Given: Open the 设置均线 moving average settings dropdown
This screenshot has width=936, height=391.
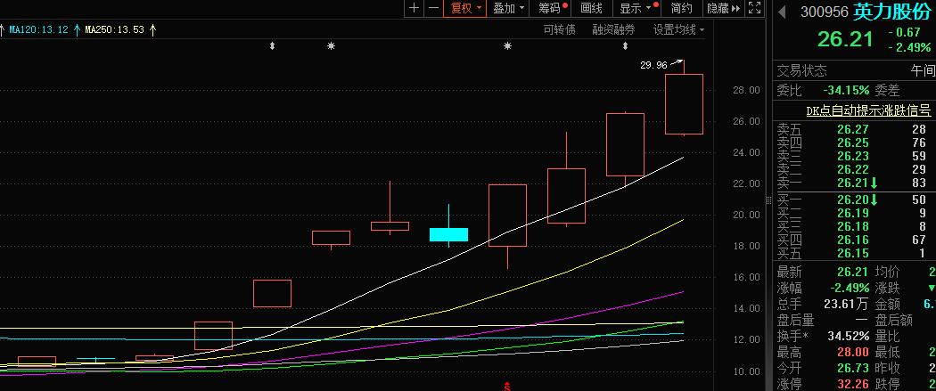Looking at the screenshot, I should pyautogui.click(x=677, y=30).
